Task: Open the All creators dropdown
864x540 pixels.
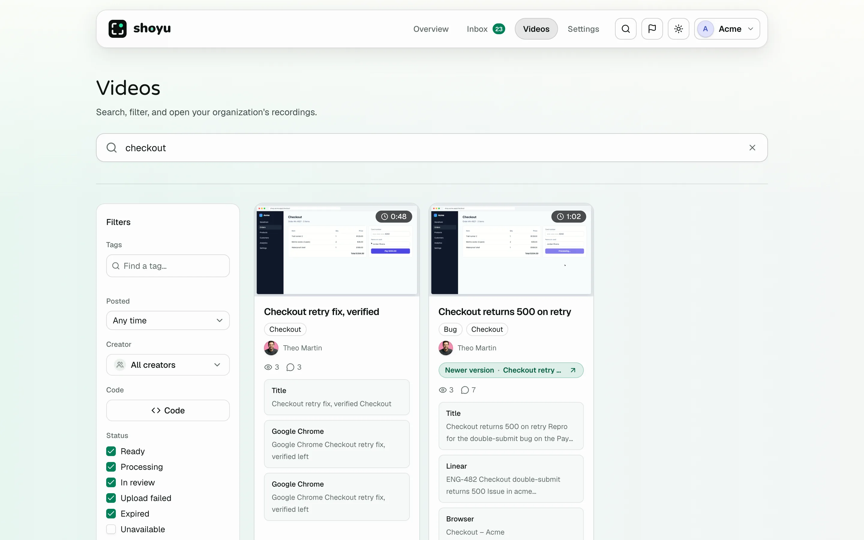Action: pos(168,364)
